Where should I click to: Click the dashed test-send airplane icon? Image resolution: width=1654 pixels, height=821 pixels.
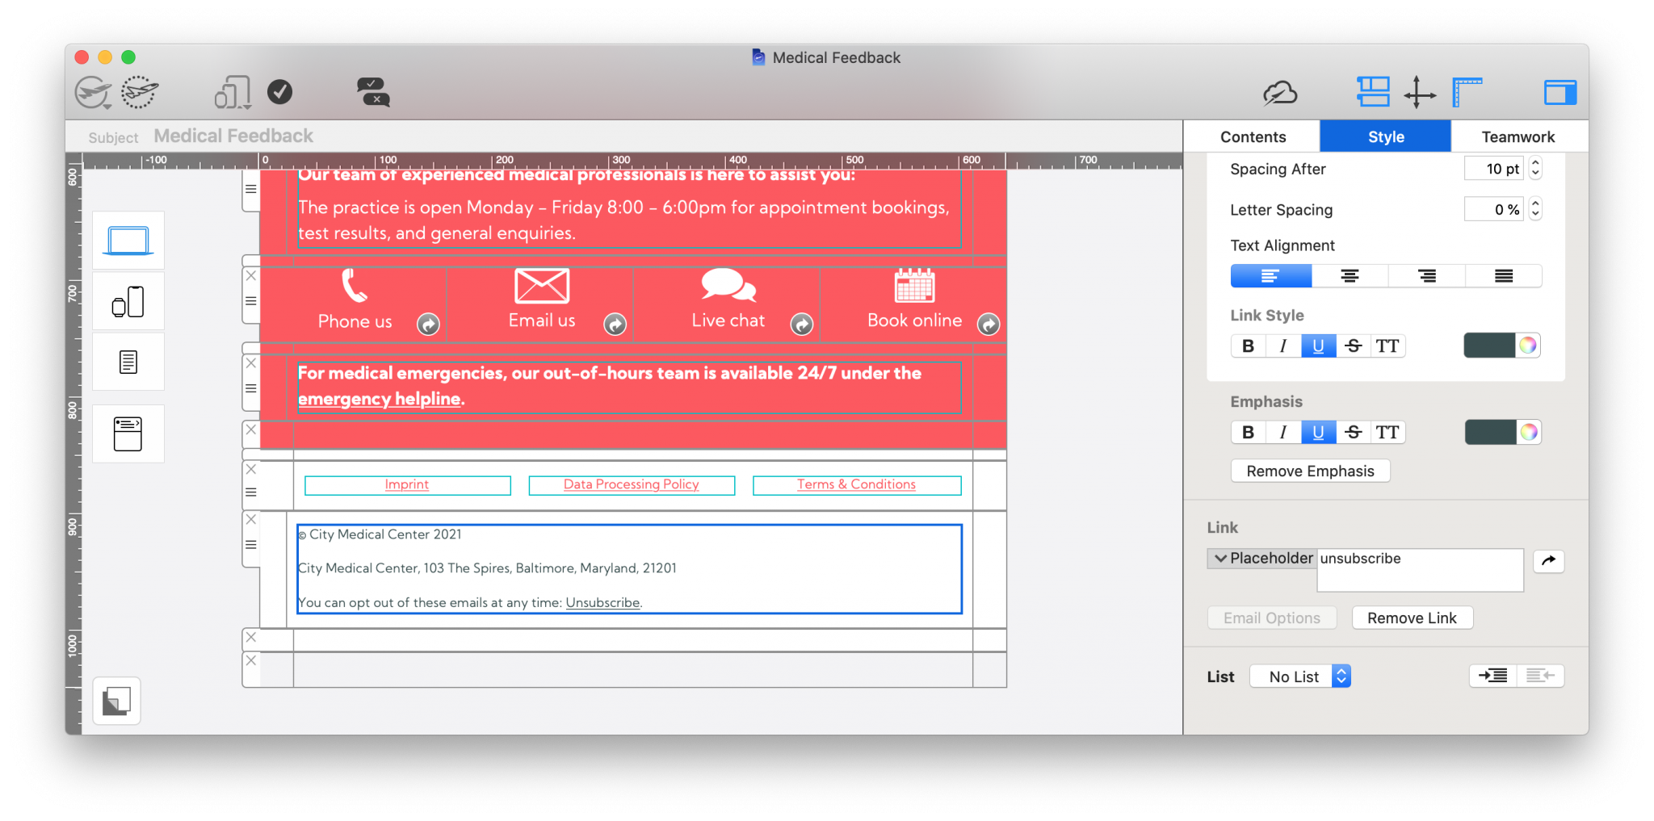140,92
